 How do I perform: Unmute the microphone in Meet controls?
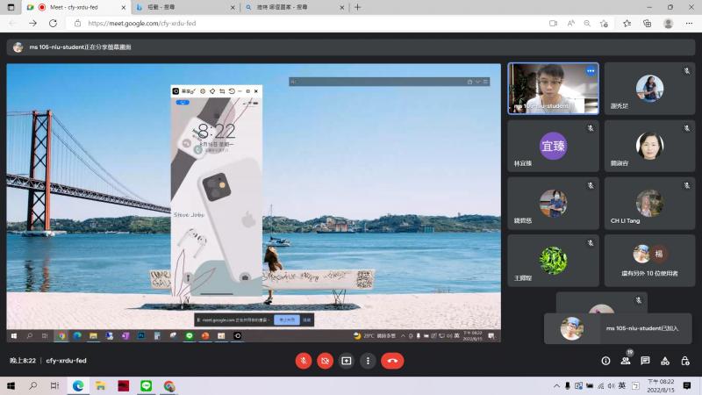[x=304, y=361]
